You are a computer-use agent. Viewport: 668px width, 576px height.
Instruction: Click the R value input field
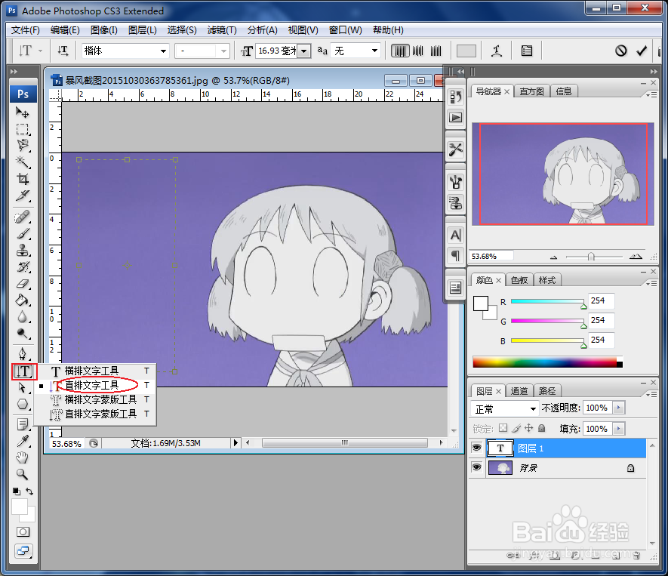coord(601,300)
